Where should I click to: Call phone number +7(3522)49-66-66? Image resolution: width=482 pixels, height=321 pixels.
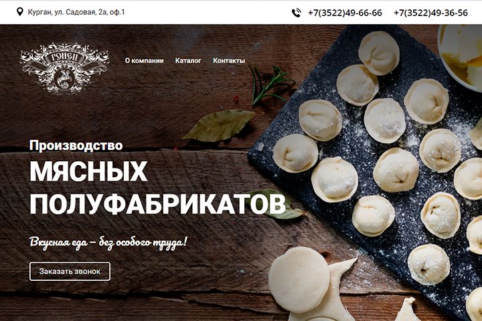click(x=345, y=13)
